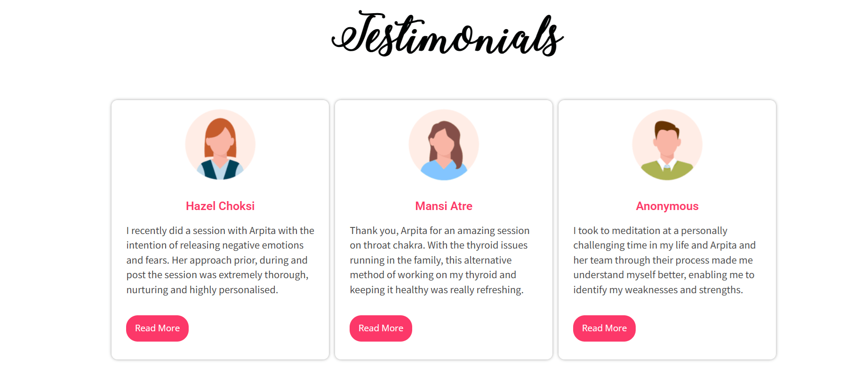
Task: Click the Anonymous male avatar icon
Action: click(x=667, y=145)
